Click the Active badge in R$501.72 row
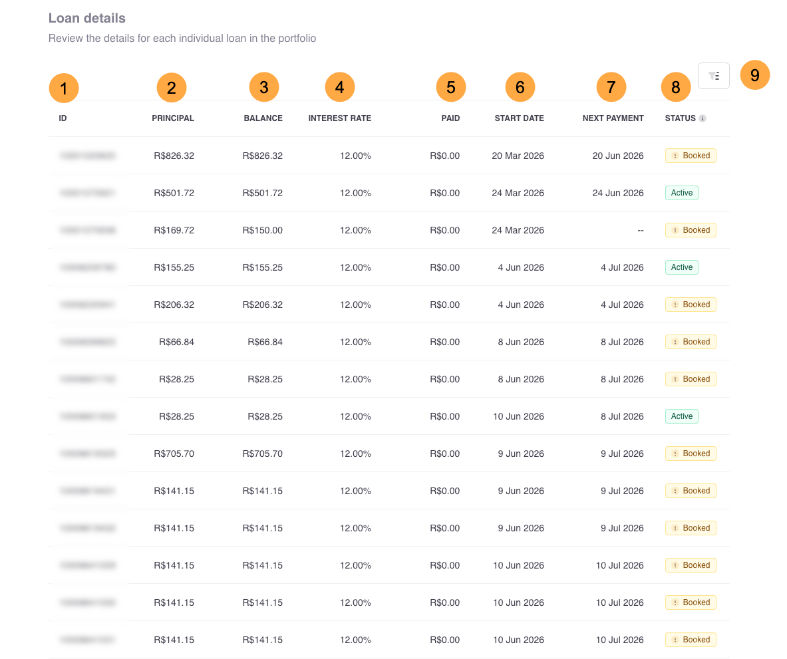 pos(682,193)
